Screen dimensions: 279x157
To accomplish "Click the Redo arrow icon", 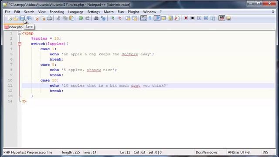I will click(x=87, y=18).
